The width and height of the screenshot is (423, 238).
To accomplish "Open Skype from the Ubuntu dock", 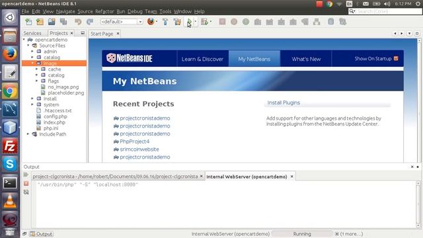I will (10, 165).
